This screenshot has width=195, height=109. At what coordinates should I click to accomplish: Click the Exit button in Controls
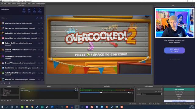[x=179, y=99]
